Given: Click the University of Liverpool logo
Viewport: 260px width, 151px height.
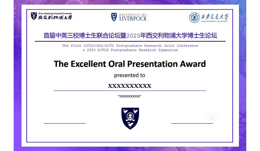Looking at the screenshot, I should tap(129, 17).
